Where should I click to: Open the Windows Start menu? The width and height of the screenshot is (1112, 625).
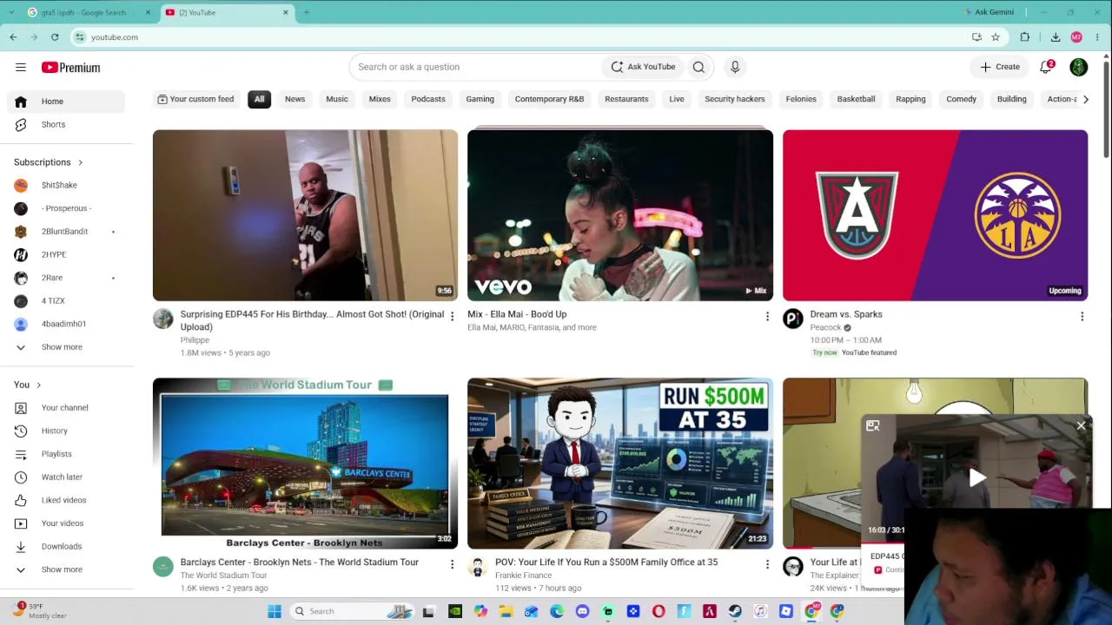[275, 611]
